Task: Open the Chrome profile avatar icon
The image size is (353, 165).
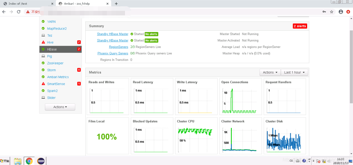Action: pyautogui.click(x=341, y=12)
